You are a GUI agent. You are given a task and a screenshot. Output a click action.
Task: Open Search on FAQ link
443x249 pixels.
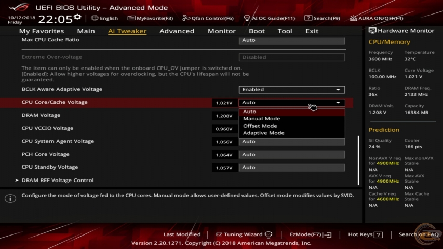419,234
